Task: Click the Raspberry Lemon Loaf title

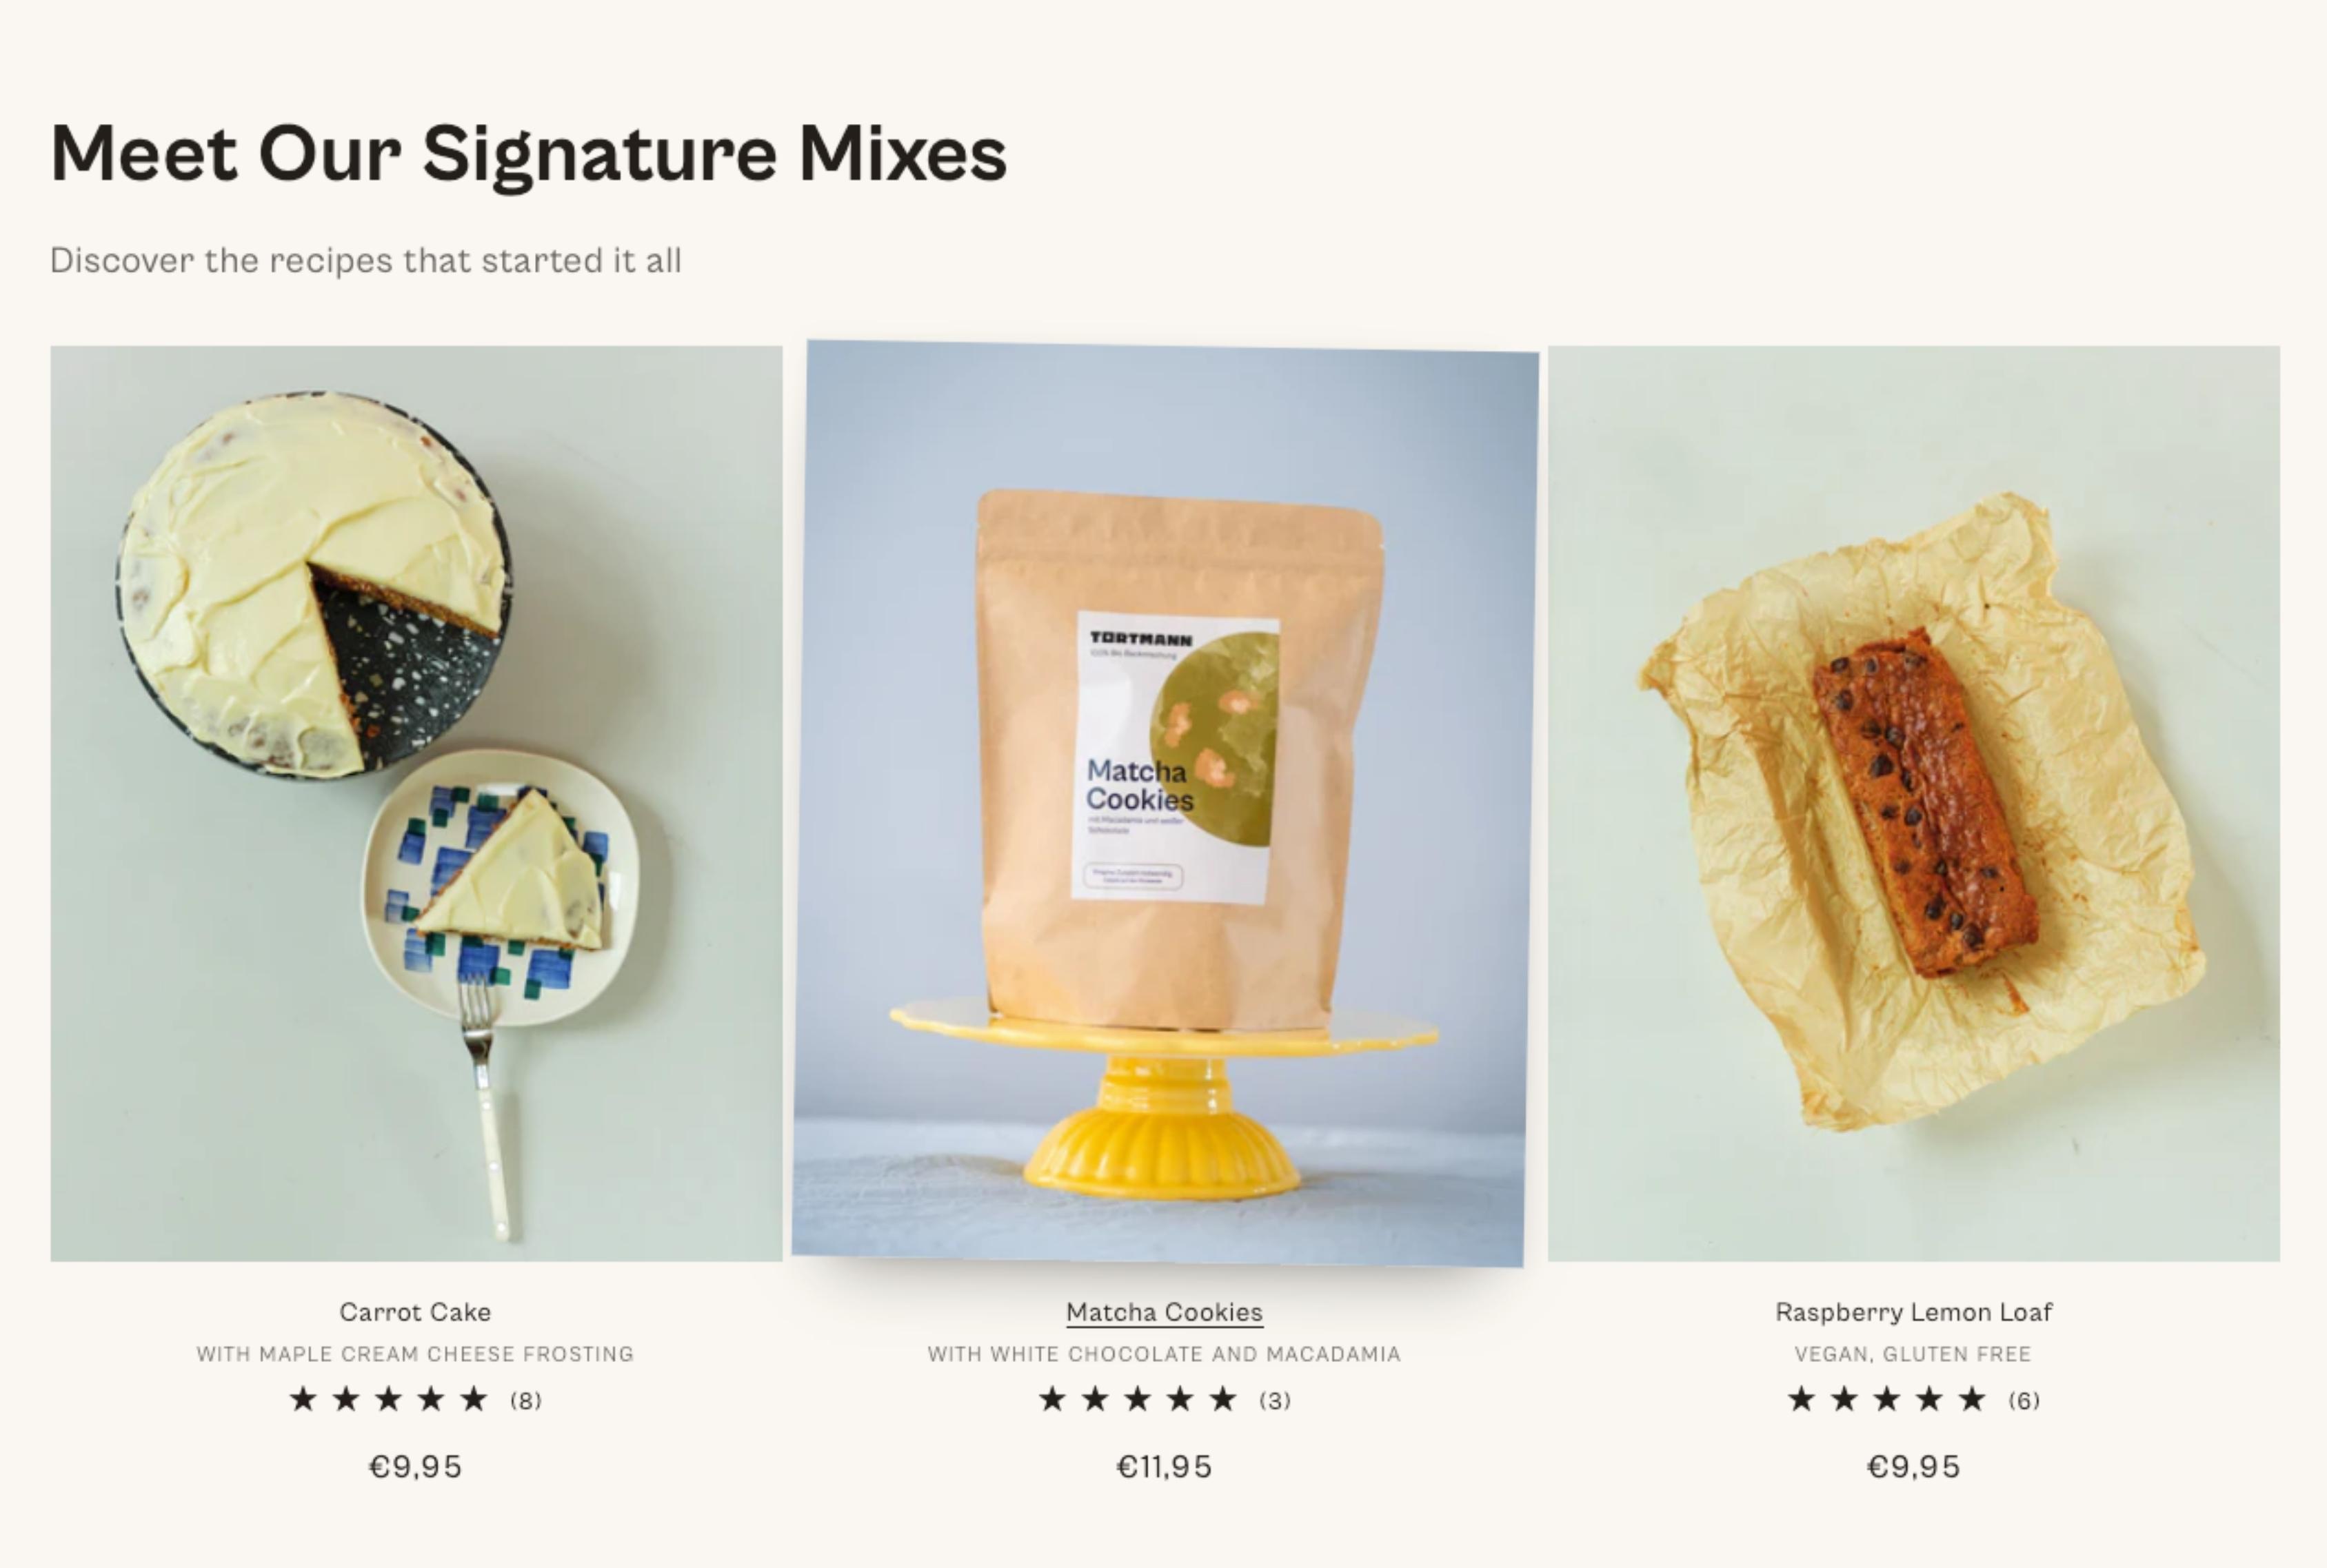Action: [x=1914, y=1312]
